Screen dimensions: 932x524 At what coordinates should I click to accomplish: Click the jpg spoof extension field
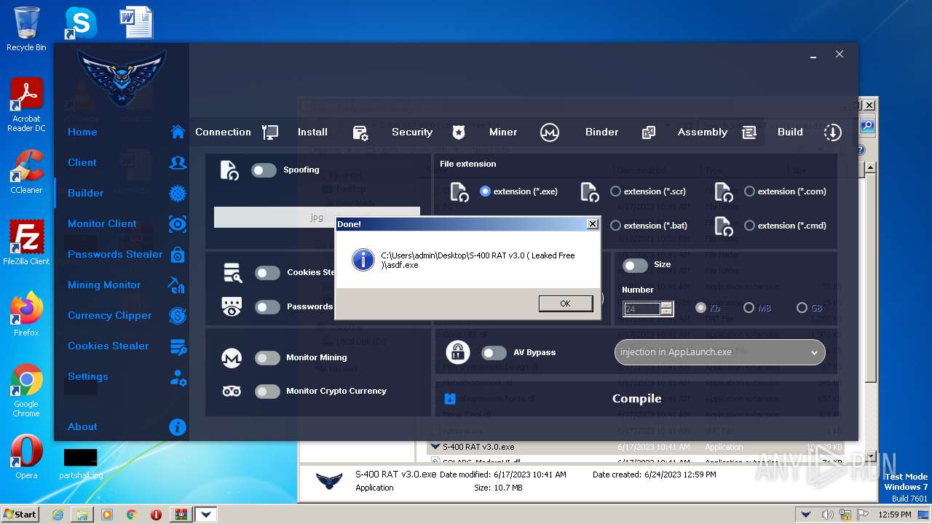(317, 217)
